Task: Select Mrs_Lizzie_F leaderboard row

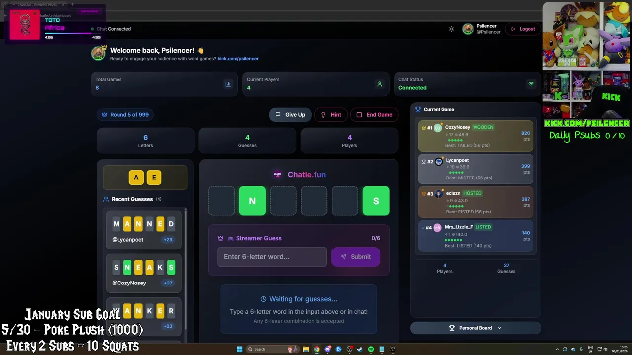Action: click(x=475, y=236)
